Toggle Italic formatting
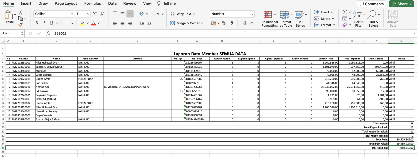 [44, 23]
